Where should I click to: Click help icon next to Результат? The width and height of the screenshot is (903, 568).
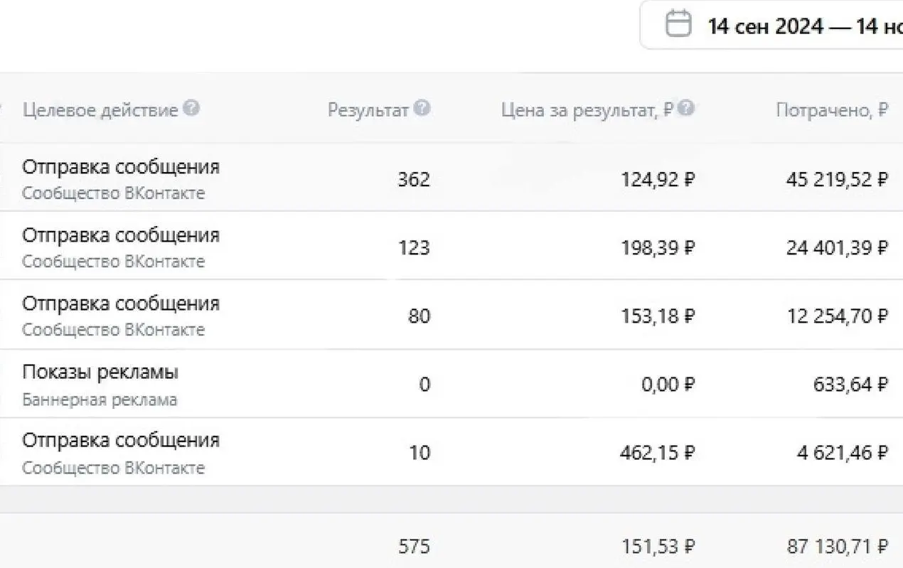(x=422, y=109)
